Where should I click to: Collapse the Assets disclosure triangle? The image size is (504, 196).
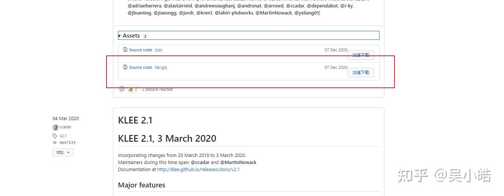pyautogui.click(x=120, y=36)
